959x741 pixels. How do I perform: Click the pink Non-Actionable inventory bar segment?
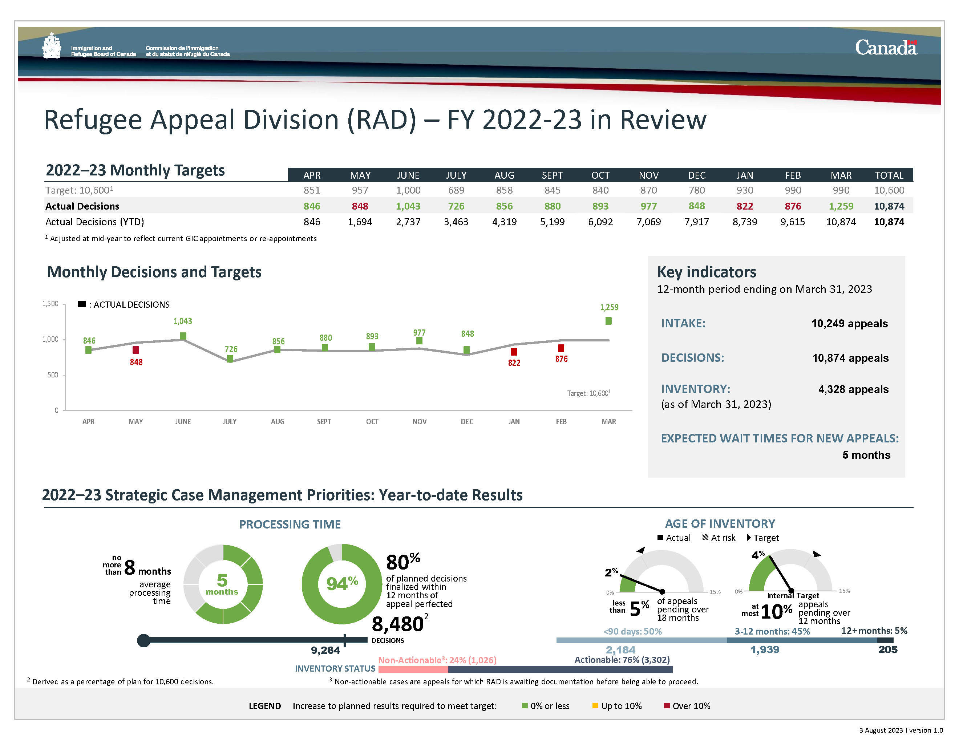[x=413, y=669]
